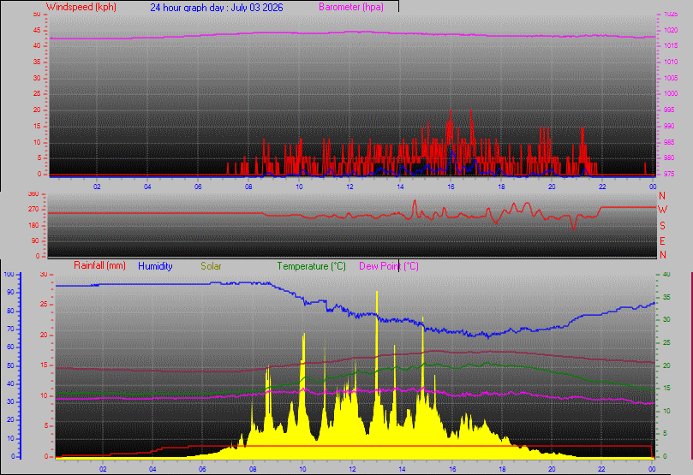Click the 20 value on the windspeed axis

pos(37,110)
